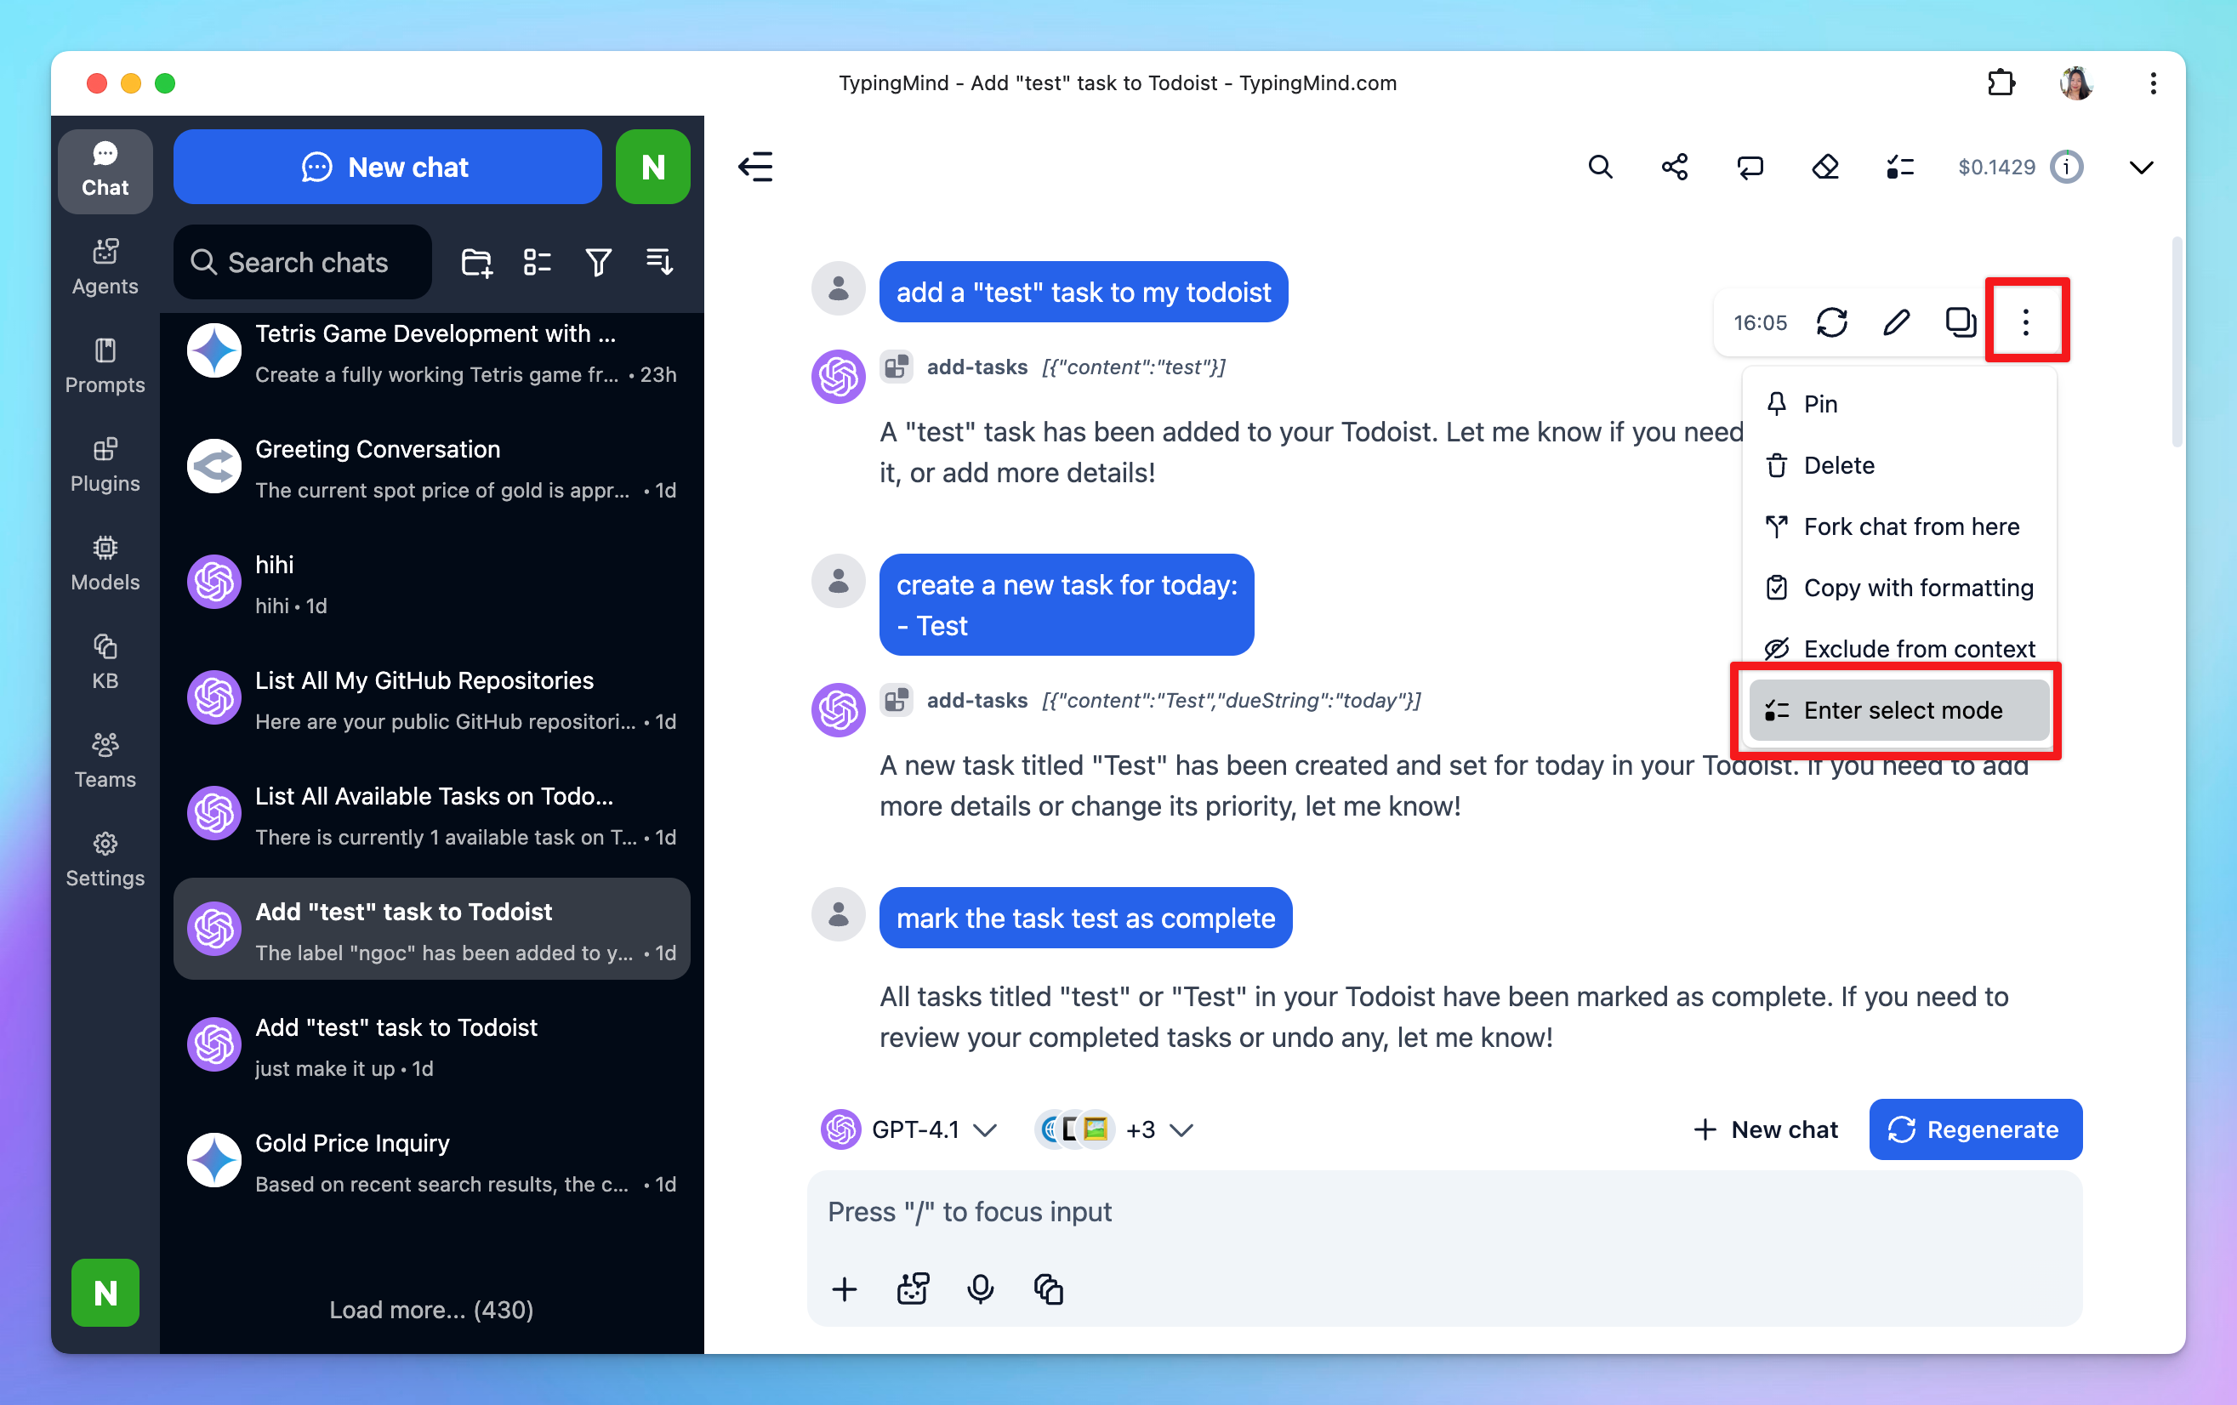Open the agents picker in input toolbar

(x=913, y=1289)
